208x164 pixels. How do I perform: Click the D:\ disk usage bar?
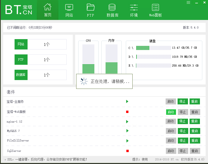tap(153, 57)
